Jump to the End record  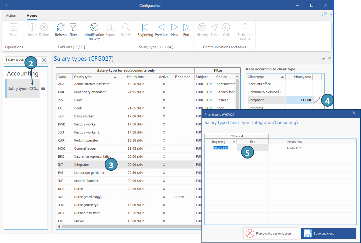coord(186,27)
